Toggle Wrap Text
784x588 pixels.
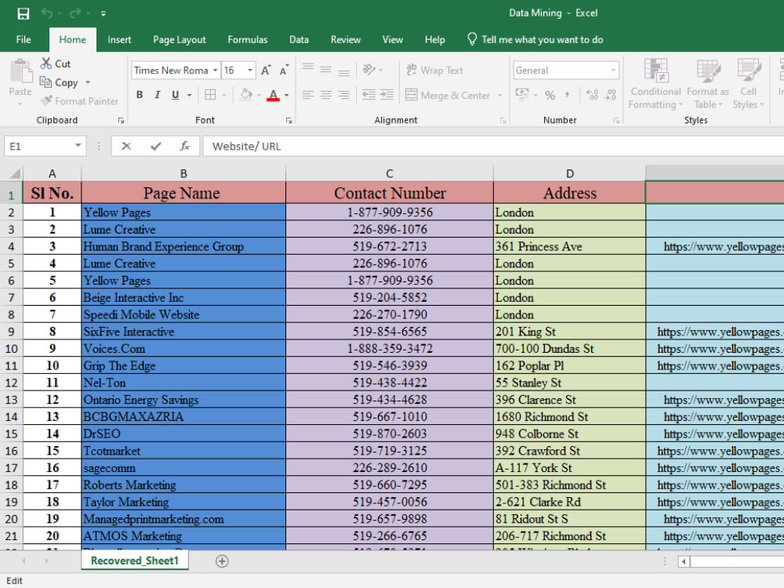pyautogui.click(x=434, y=70)
